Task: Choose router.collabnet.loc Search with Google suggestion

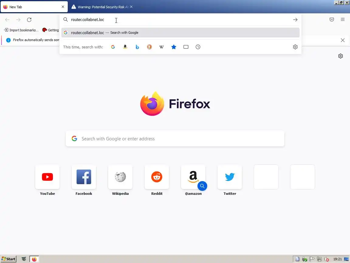Action: pos(180,33)
